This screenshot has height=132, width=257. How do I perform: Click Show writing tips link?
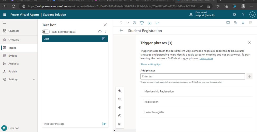[151, 64]
